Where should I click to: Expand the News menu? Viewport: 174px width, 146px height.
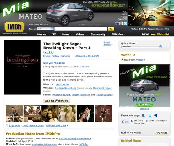click(x=67, y=34)
